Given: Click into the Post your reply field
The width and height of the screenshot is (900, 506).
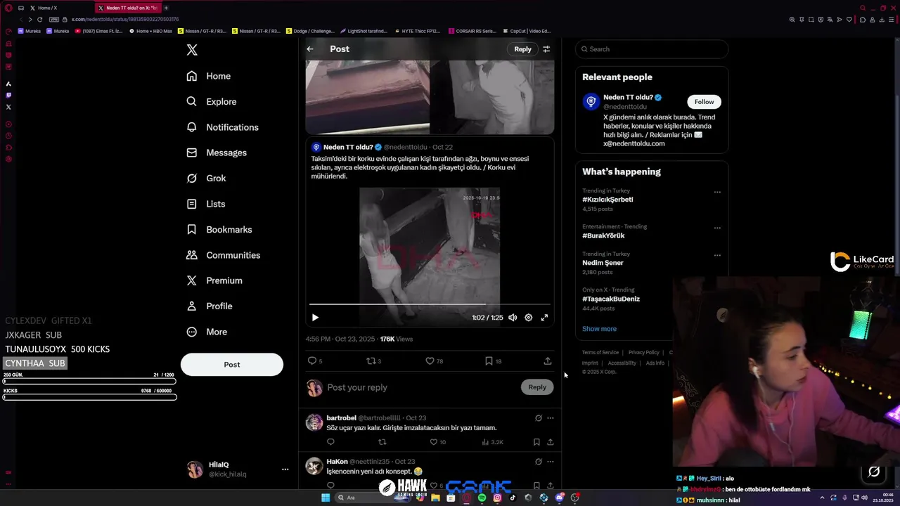Looking at the screenshot, I should pyautogui.click(x=422, y=387).
